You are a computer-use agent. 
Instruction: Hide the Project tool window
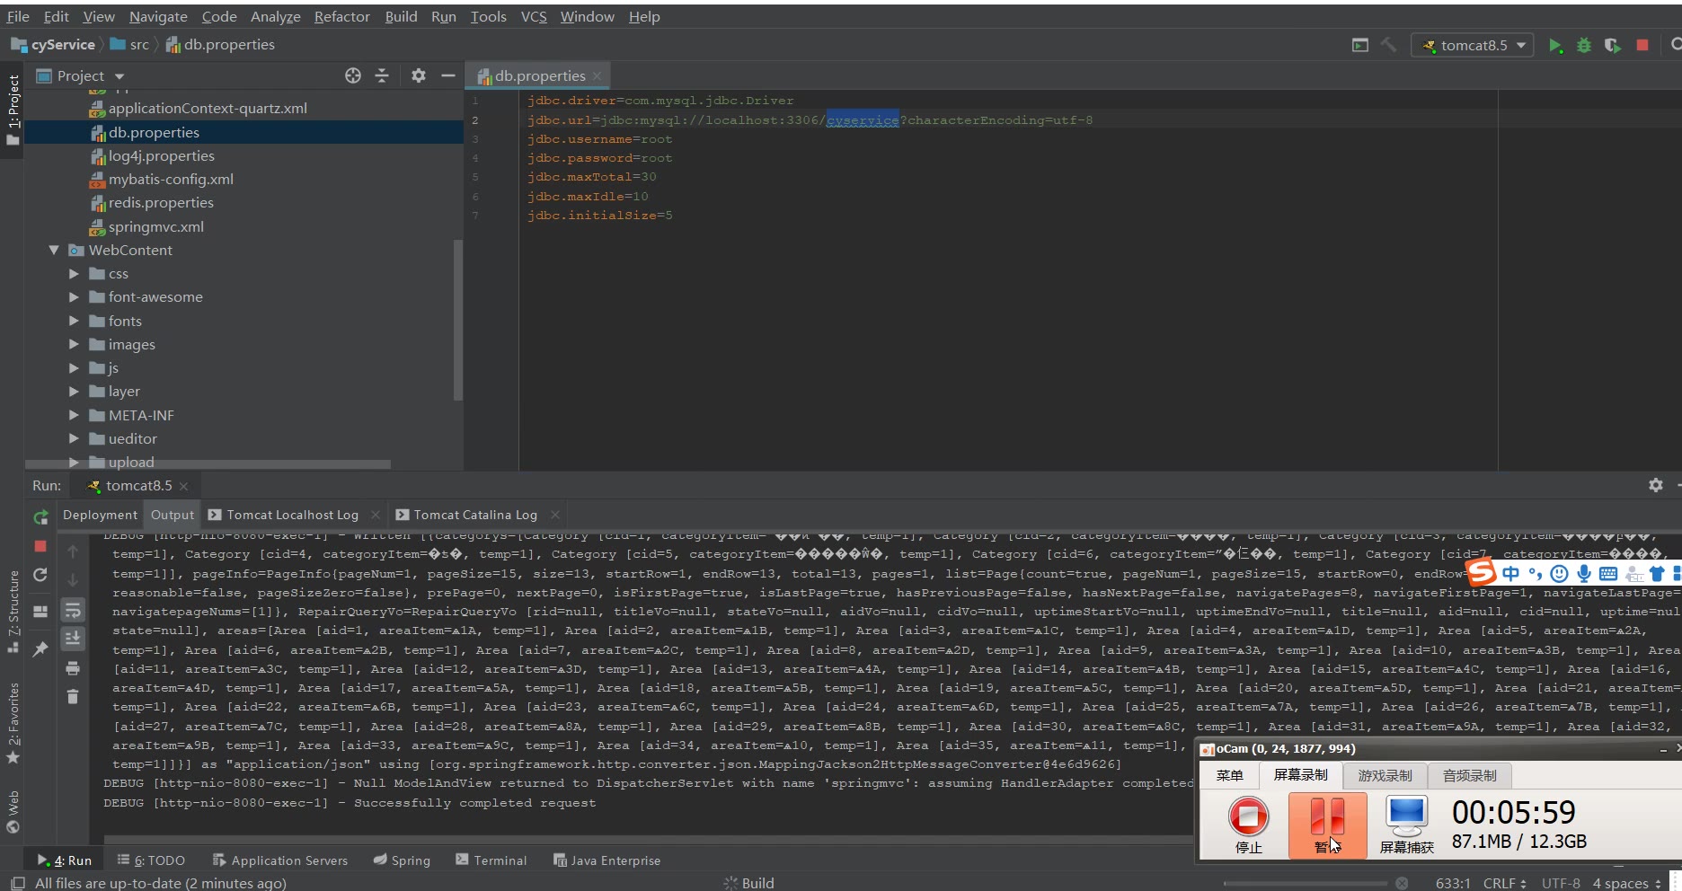[447, 75]
